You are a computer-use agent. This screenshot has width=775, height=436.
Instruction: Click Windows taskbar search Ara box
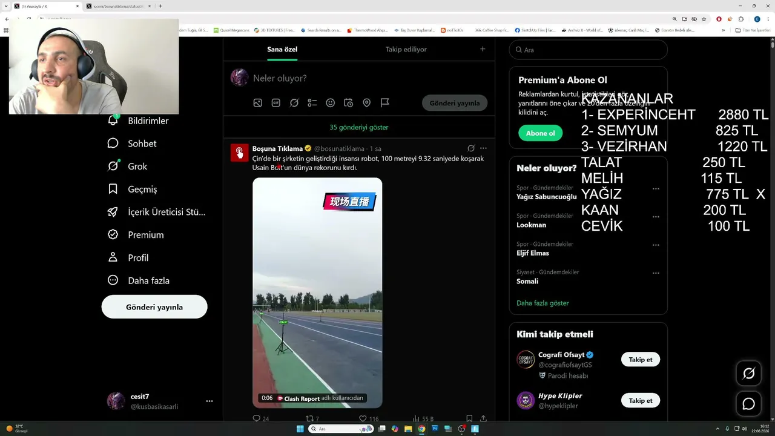point(341,429)
